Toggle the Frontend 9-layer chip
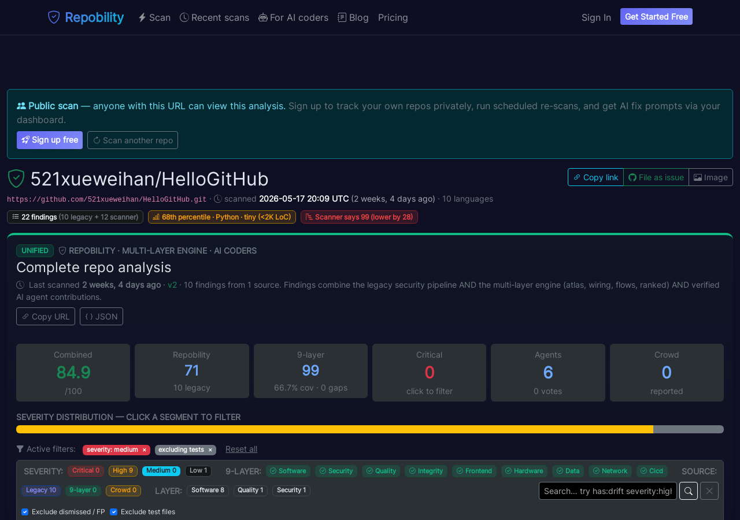The height and width of the screenshot is (520, 740). [x=474, y=471]
